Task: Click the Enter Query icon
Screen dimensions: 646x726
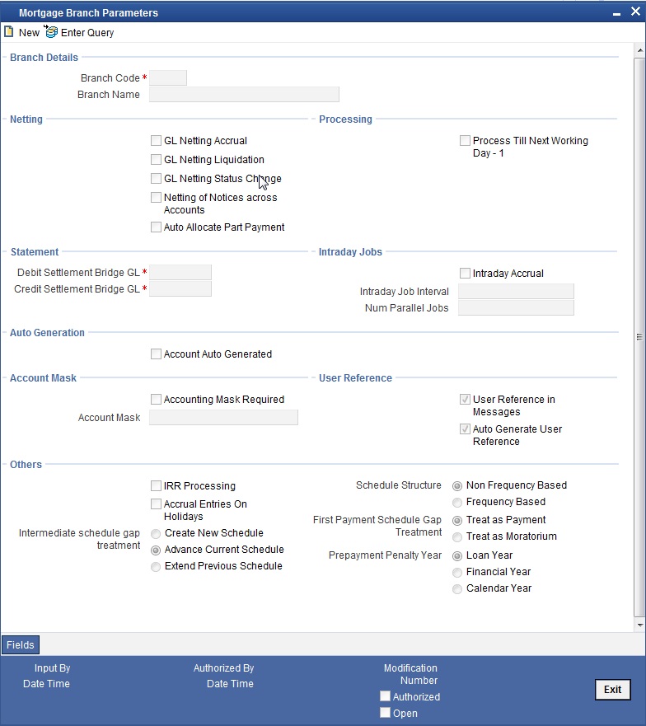Action: coord(51,32)
